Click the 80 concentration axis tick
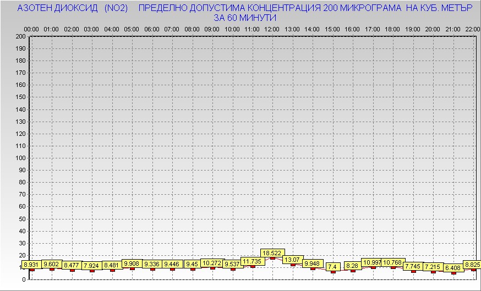This screenshot has height=291, width=481. pos(22,183)
